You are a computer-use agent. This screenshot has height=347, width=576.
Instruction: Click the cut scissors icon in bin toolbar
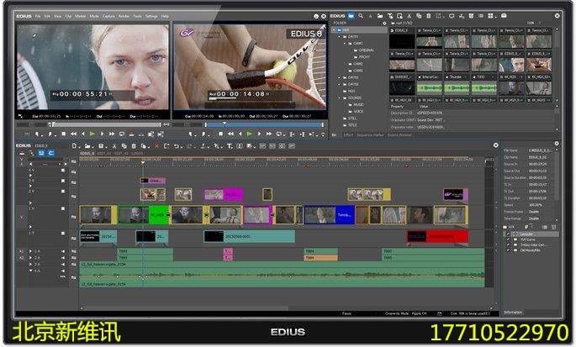[x=410, y=16]
